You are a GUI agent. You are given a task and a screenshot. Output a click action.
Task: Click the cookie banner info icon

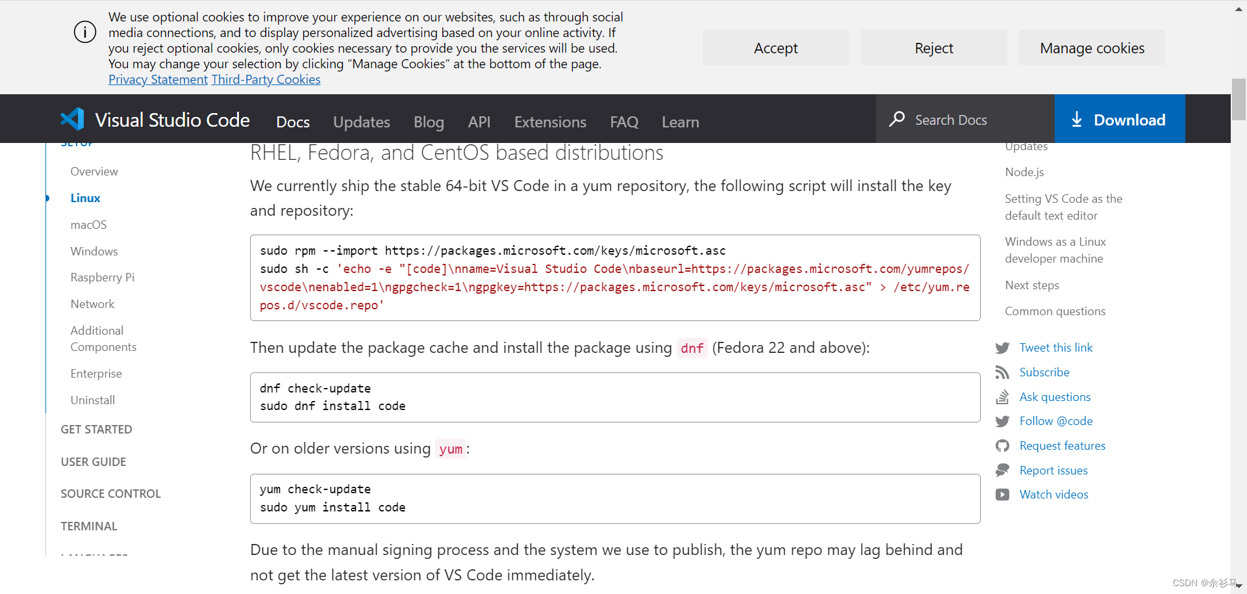pos(85,32)
